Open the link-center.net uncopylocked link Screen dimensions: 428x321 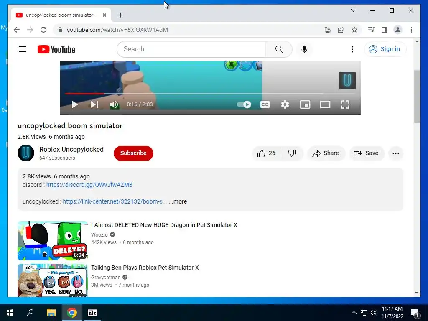[115, 201]
